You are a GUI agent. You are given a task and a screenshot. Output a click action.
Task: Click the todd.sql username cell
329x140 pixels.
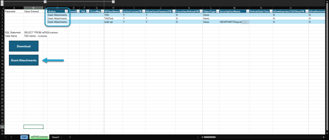113,22
